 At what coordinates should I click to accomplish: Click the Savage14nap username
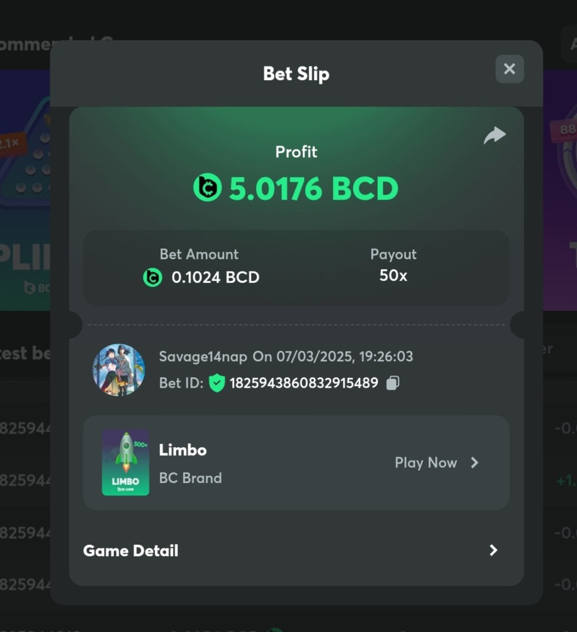tap(203, 357)
